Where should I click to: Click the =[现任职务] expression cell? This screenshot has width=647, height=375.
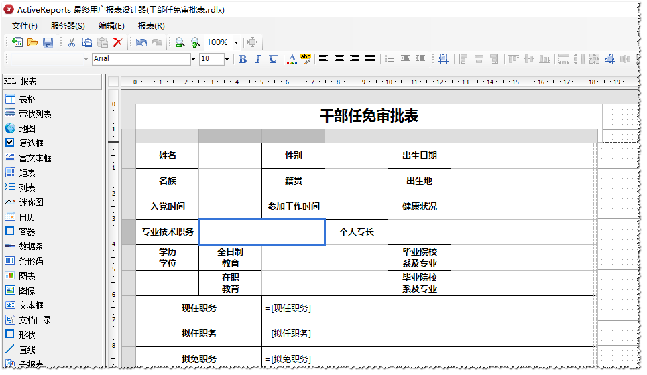(x=428, y=309)
